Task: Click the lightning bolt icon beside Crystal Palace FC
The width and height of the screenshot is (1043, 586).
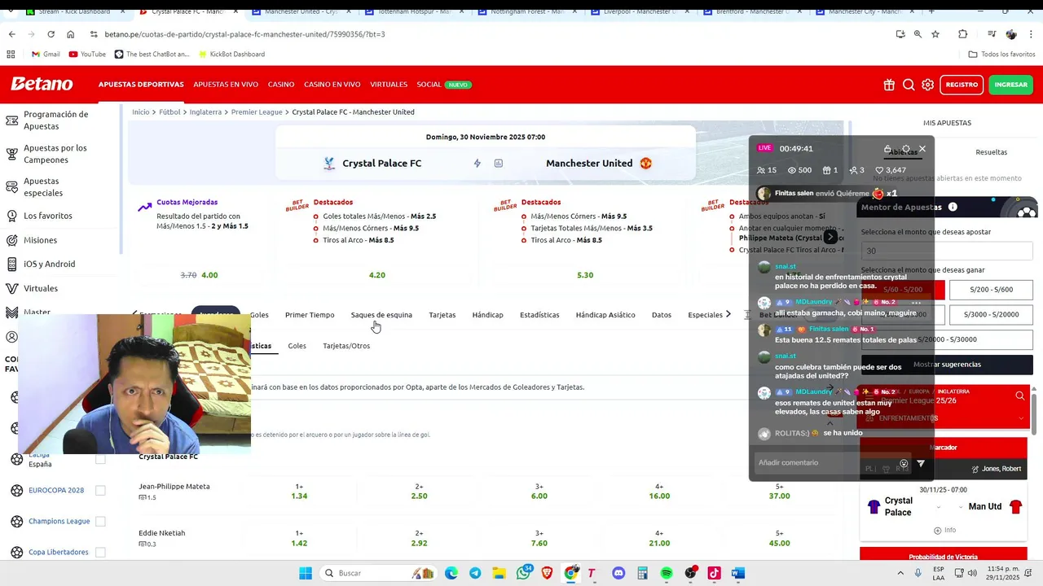Action: [x=477, y=163]
